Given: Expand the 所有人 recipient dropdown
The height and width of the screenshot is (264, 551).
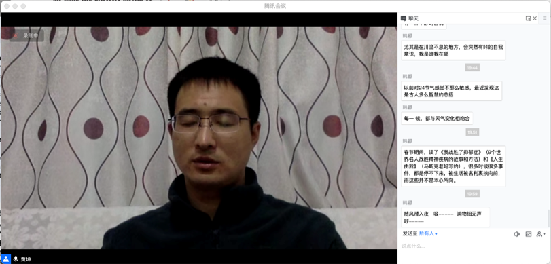Looking at the screenshot, I should coord(428,233).
